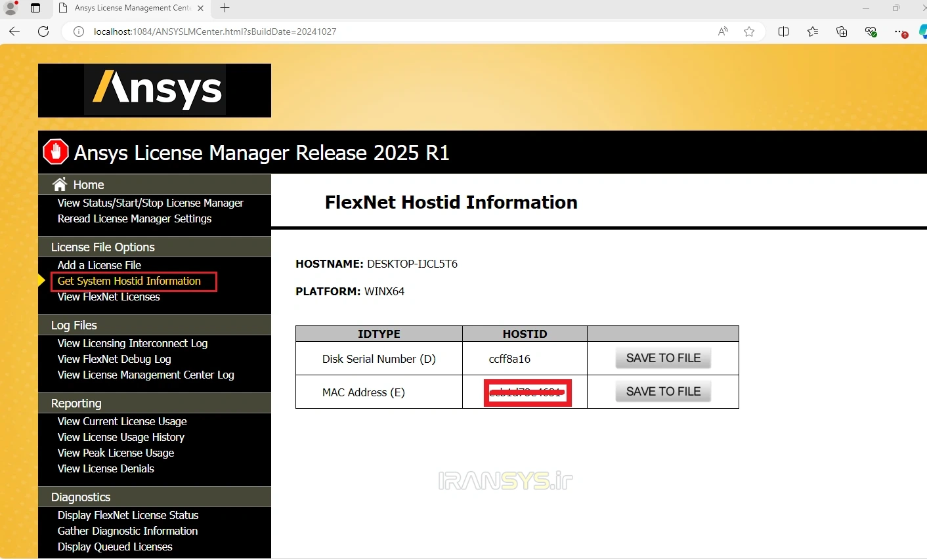
Task: Open Display FlexNet License Status
Action: pyautogui.click(x=128, y=515)
